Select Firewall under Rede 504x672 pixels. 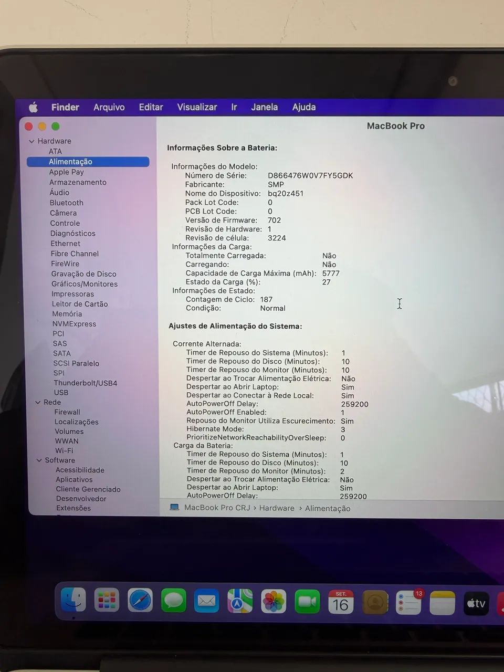(67, 412)
